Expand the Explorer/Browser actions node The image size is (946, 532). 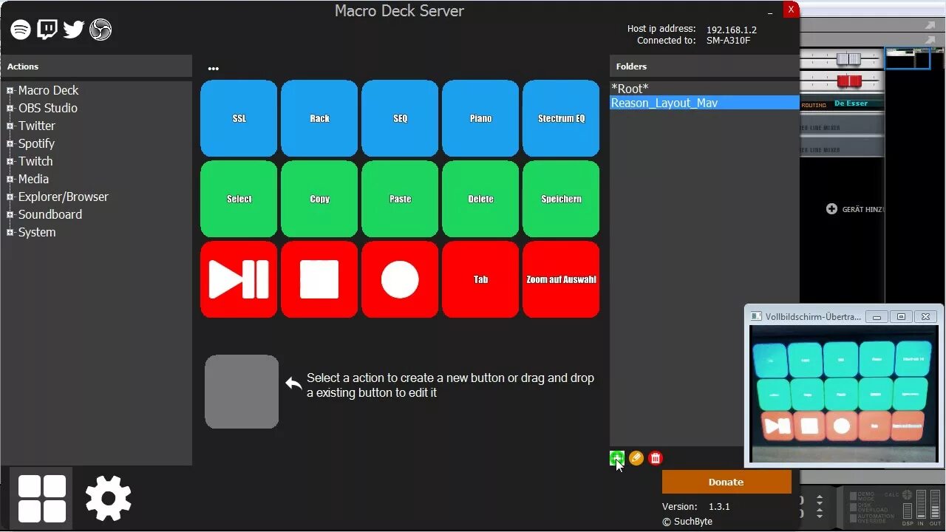click(10, 197)
